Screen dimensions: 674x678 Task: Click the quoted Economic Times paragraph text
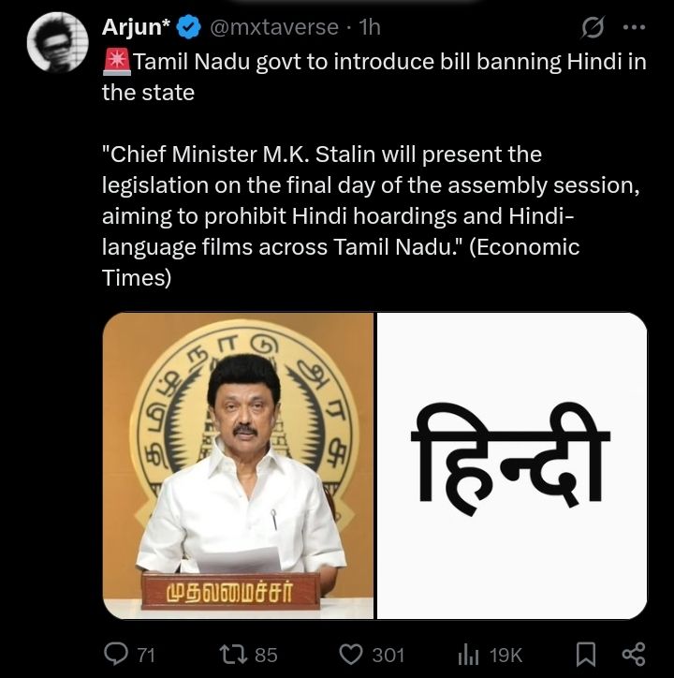tap(370, 215)
